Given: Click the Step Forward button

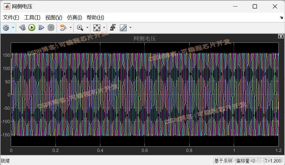Looking at the screenshot, I should pyautogui.click(x=41, y=27).
